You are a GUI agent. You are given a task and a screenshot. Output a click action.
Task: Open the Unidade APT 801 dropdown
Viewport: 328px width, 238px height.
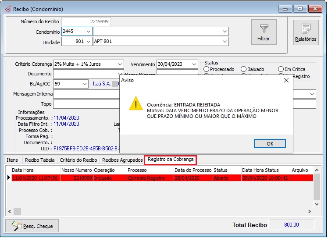coord(225,41)
